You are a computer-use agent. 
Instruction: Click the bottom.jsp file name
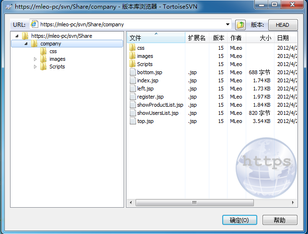tap(149, 72)
